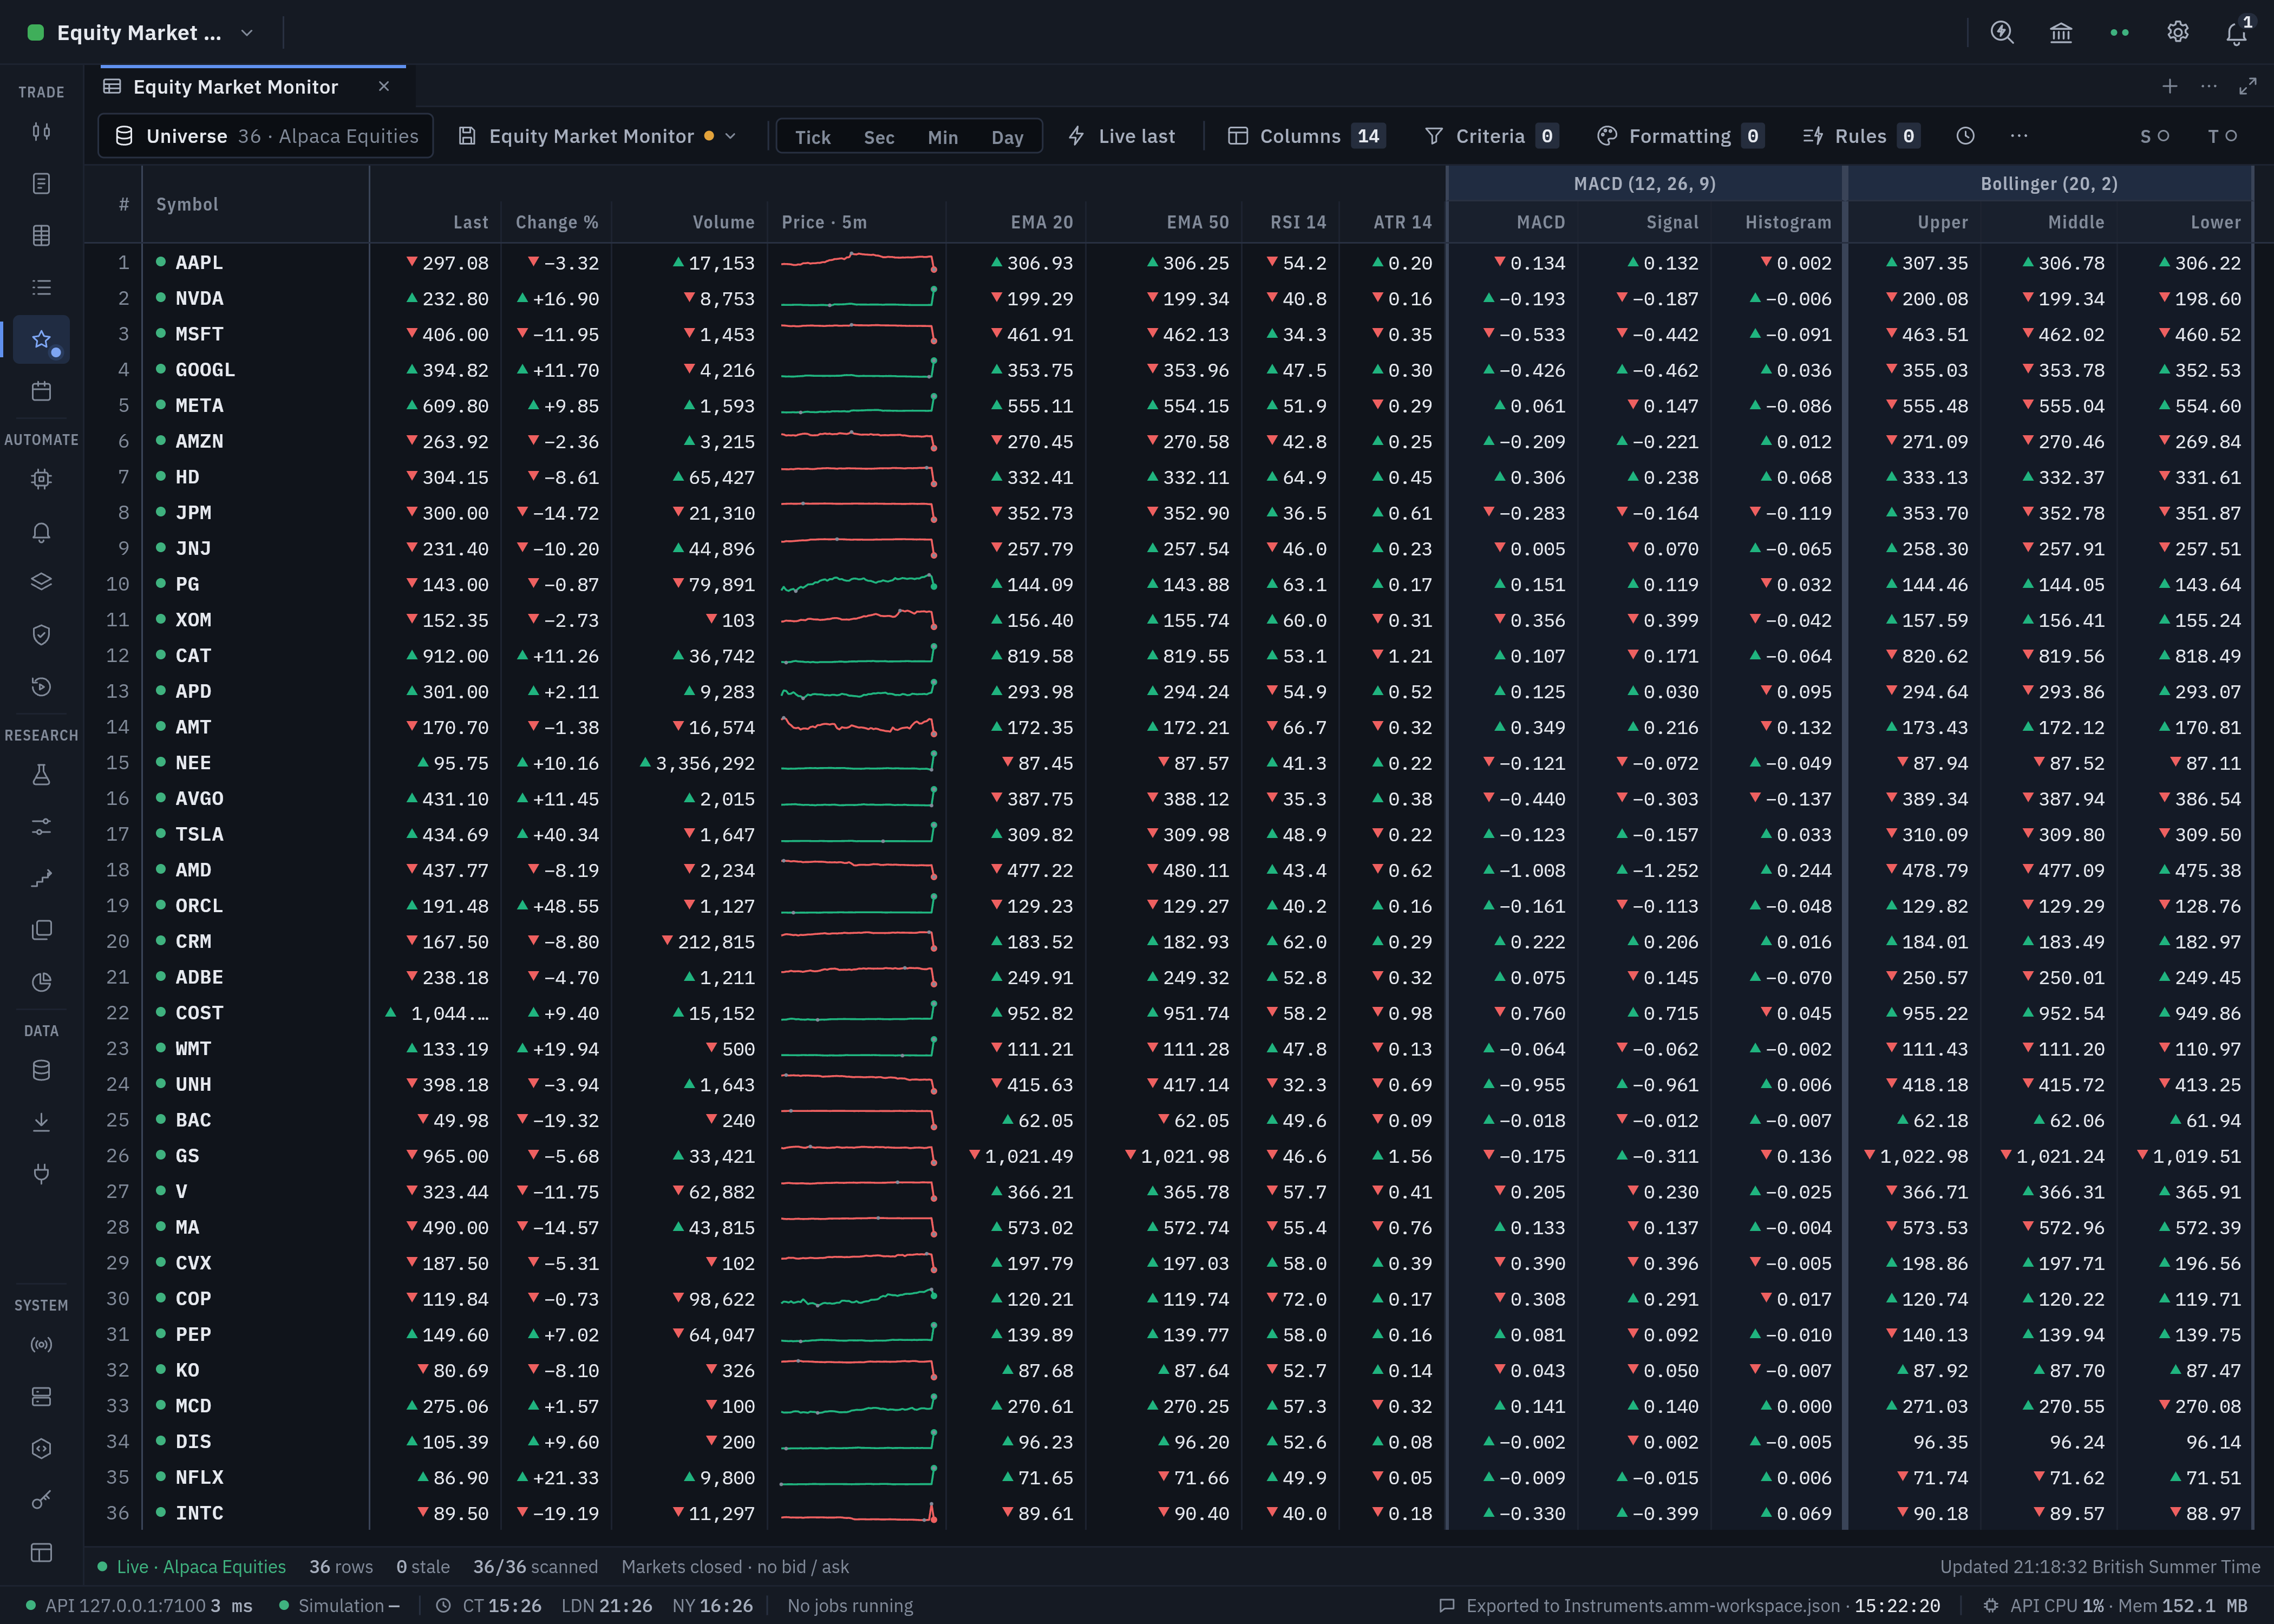
Task: Open the starred watchlist sidebar icon
Action: 41,340
